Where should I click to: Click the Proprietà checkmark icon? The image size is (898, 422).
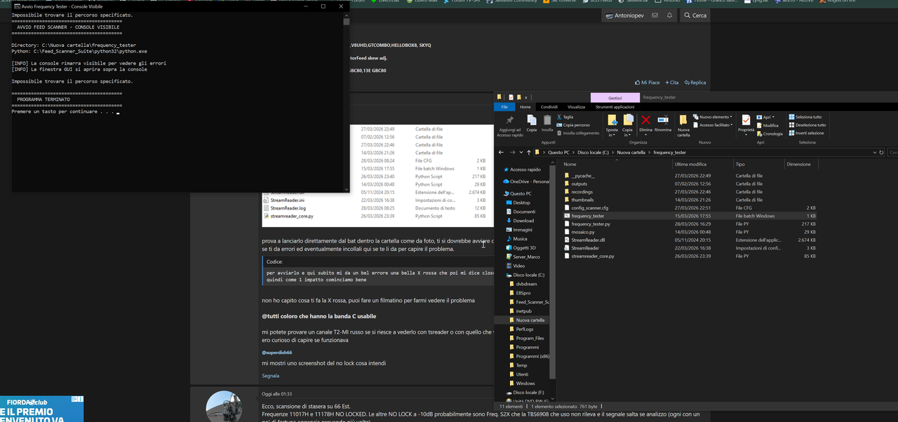746,121
